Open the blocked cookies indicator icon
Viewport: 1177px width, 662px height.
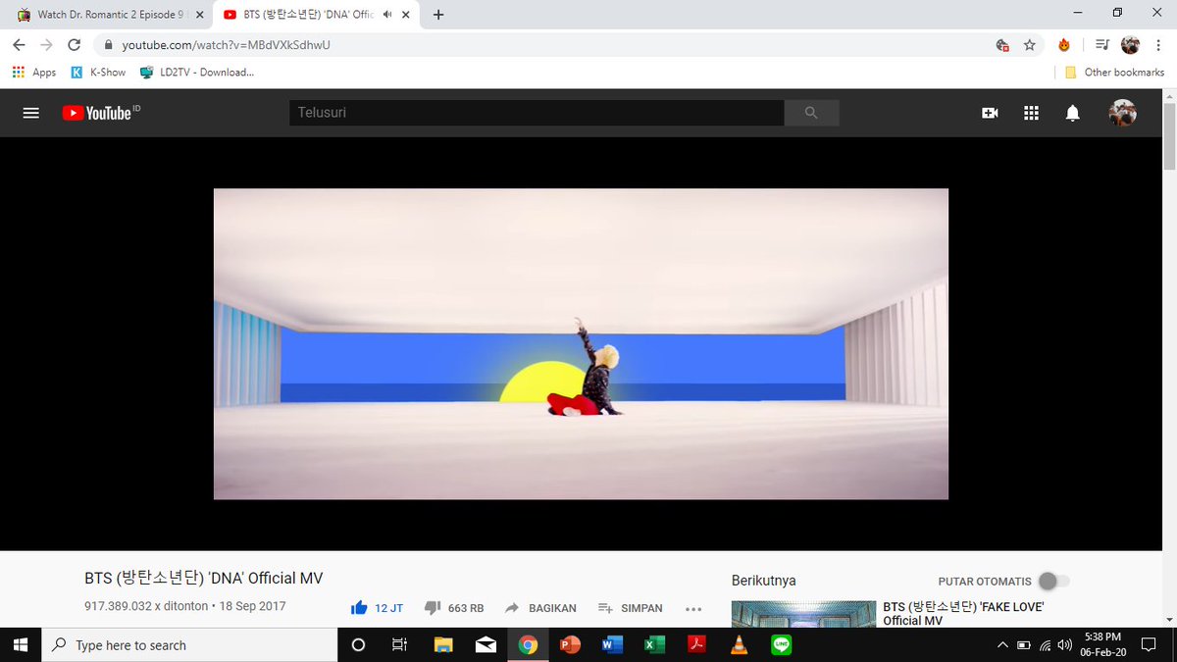click(x=1002, y=45)
